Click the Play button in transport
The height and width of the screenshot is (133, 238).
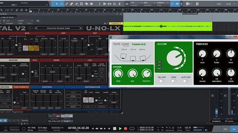[120, 128]
